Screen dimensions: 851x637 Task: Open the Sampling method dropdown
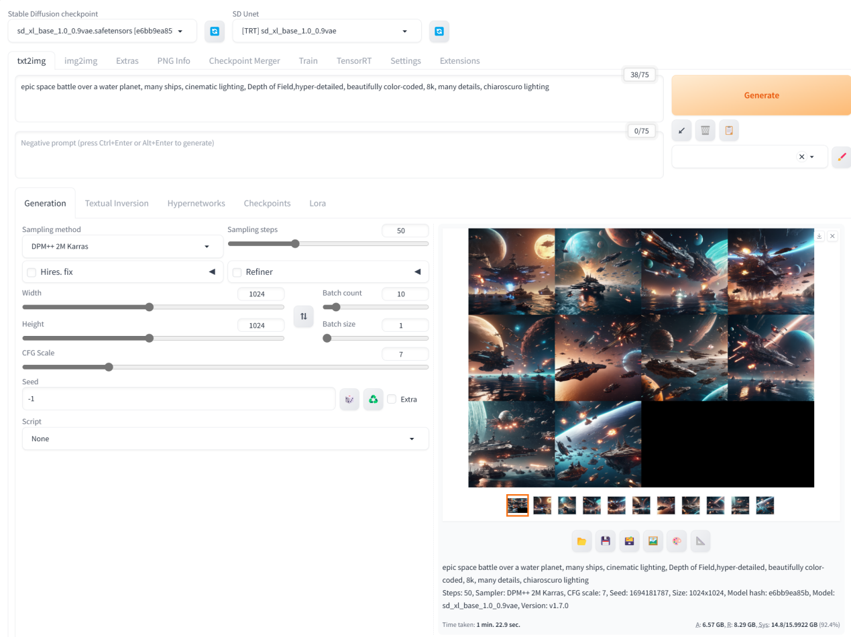click(x=122, y=247)
